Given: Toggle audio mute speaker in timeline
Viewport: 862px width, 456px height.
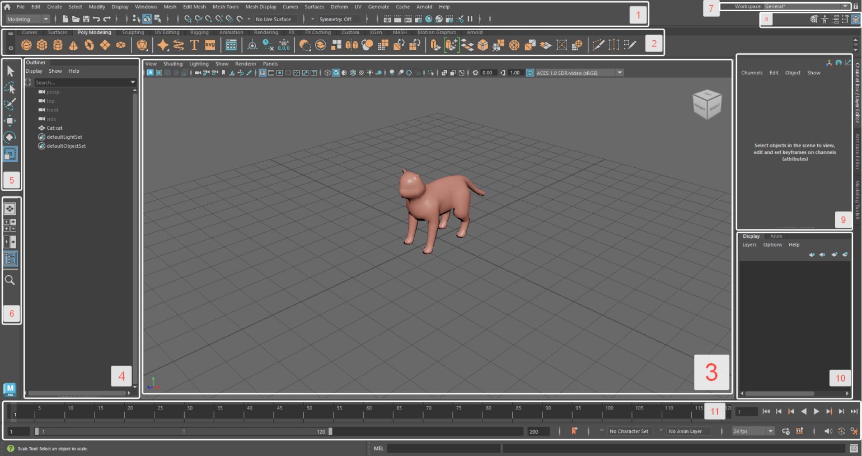Looking at the screenshot, I should coord(828,431).
